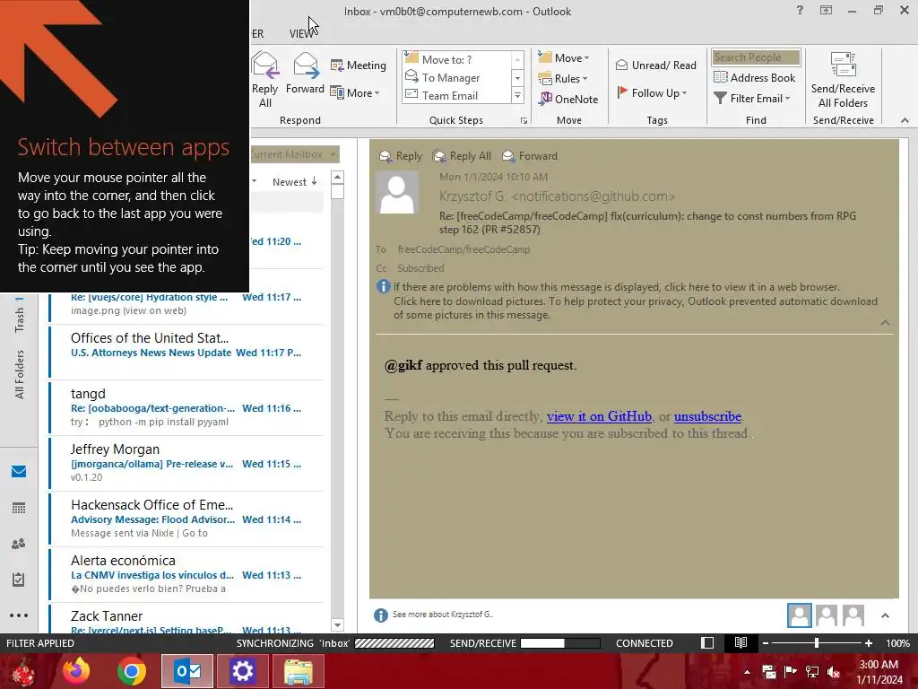This screenshot has width=918, height=689.
Task: Open the People navigation icon
Action: pyautogui.click(x=19, y=543)
